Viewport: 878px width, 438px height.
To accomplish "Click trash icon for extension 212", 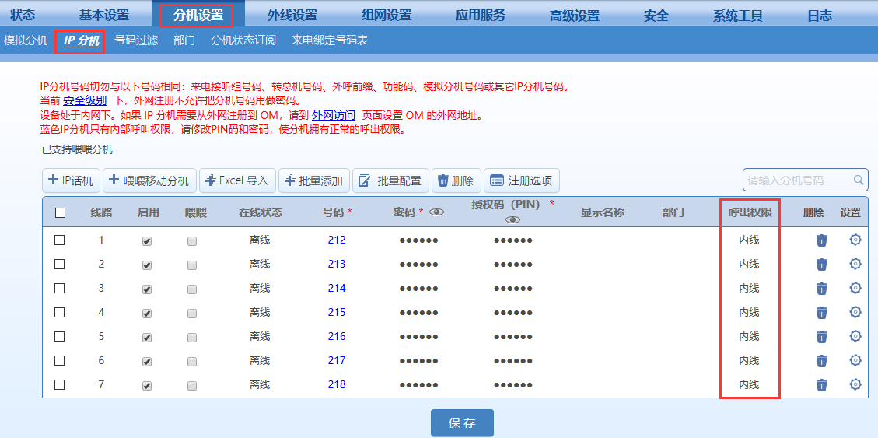I will click(x=821, y=240).
